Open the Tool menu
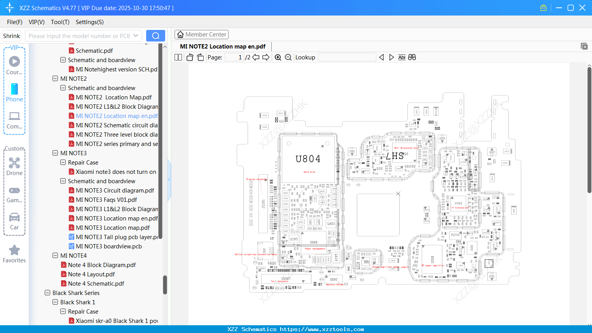 [60, 22]
